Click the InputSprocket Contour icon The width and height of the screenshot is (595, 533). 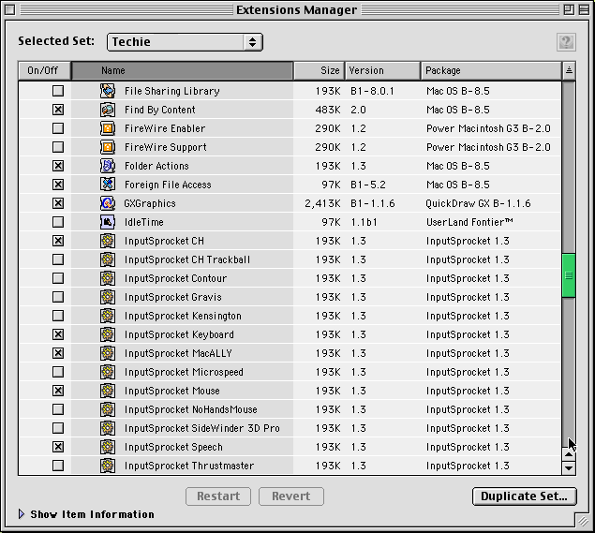[x=108, y=278]
